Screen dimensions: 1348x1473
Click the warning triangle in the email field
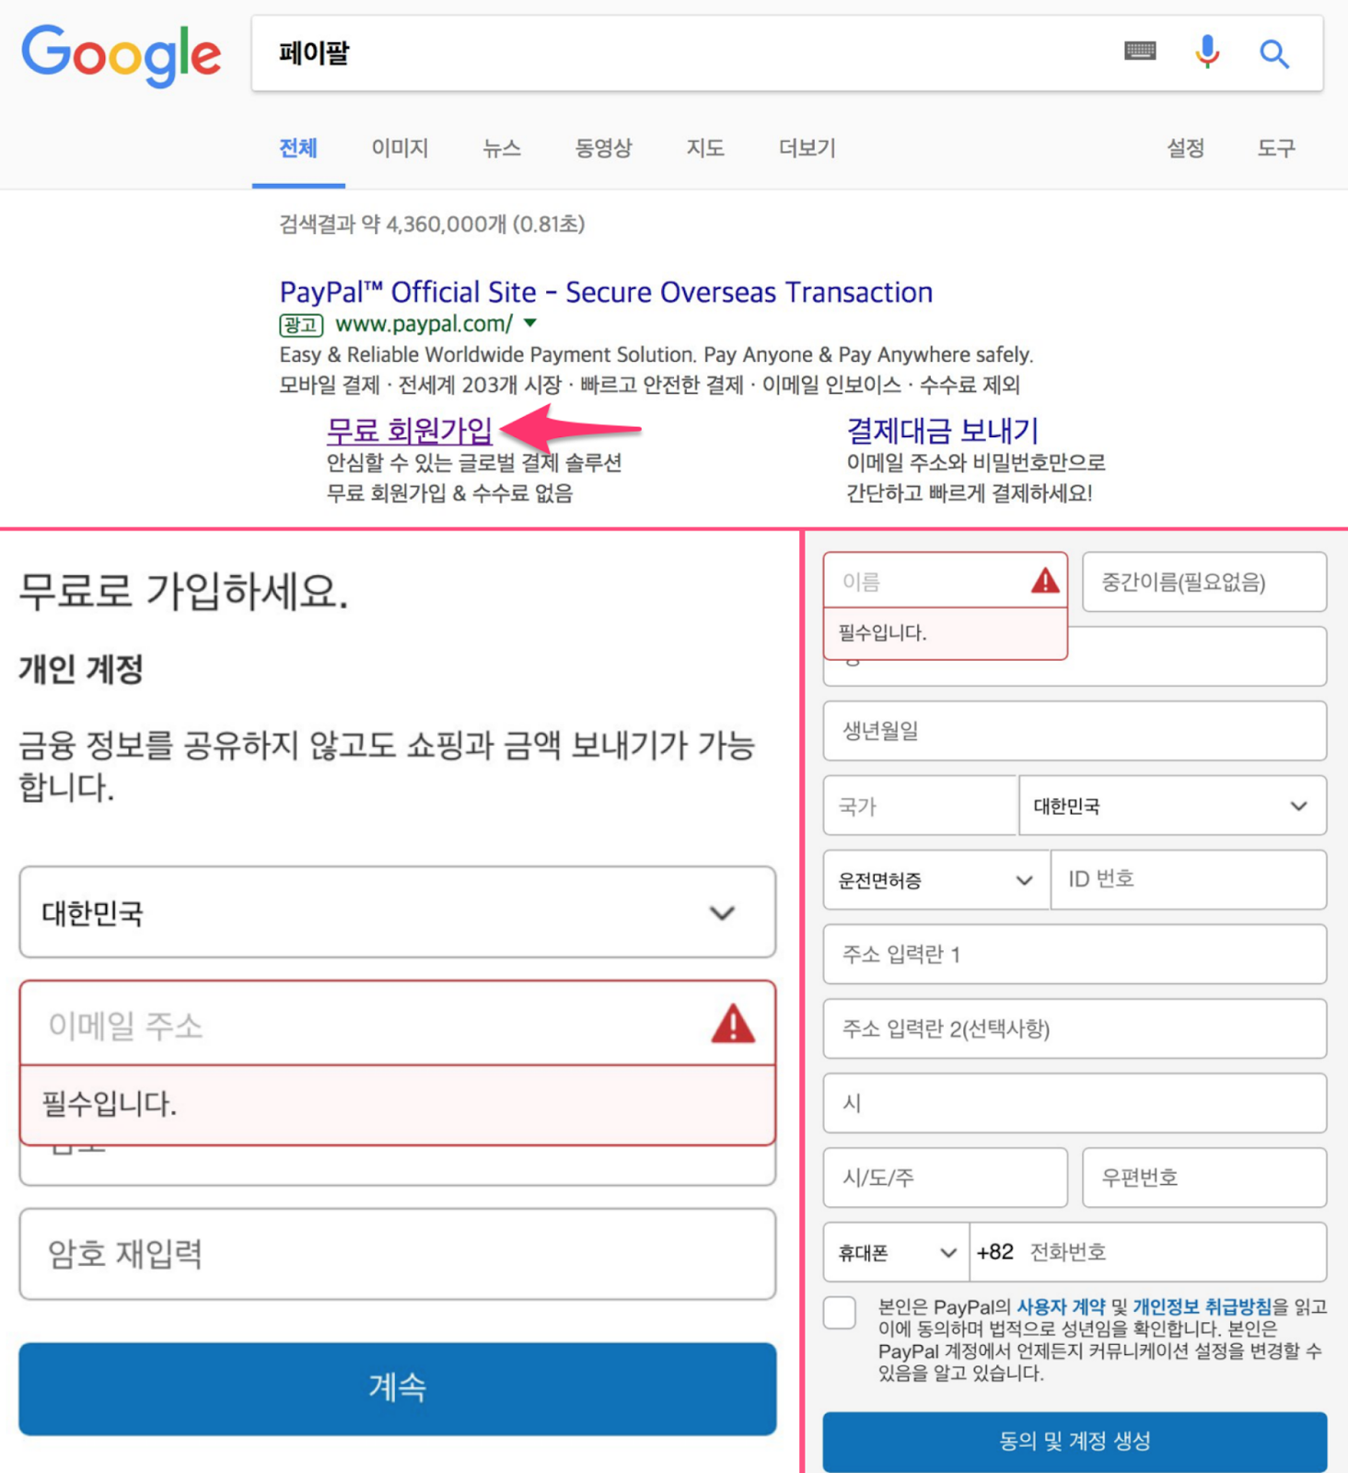pyautogui.click(x=733, y=1024)
